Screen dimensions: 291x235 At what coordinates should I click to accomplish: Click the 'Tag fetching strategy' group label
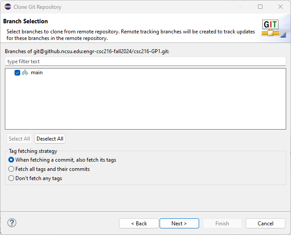tap(33, 151)
